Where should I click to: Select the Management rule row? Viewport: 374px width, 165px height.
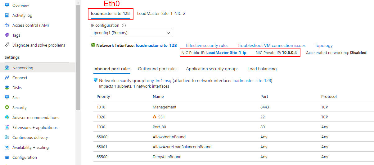tap(234, 107)
